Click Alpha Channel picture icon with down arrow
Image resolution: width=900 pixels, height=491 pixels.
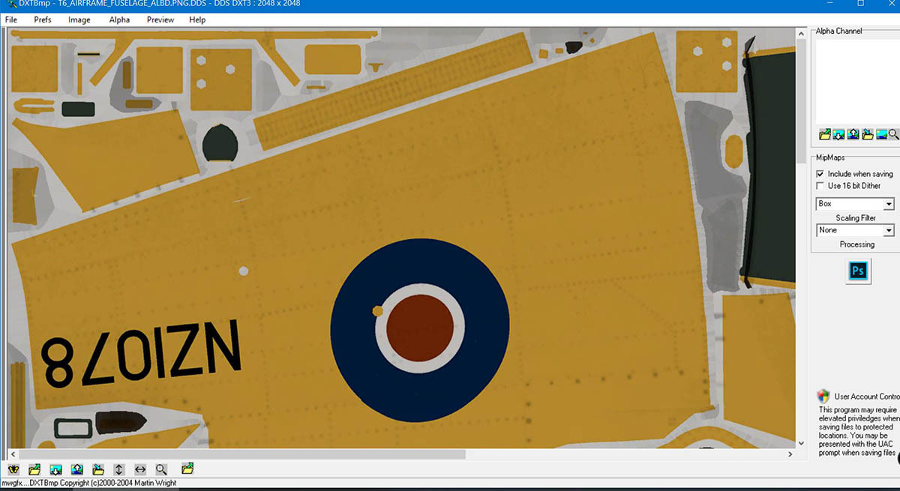click(839, 134)
